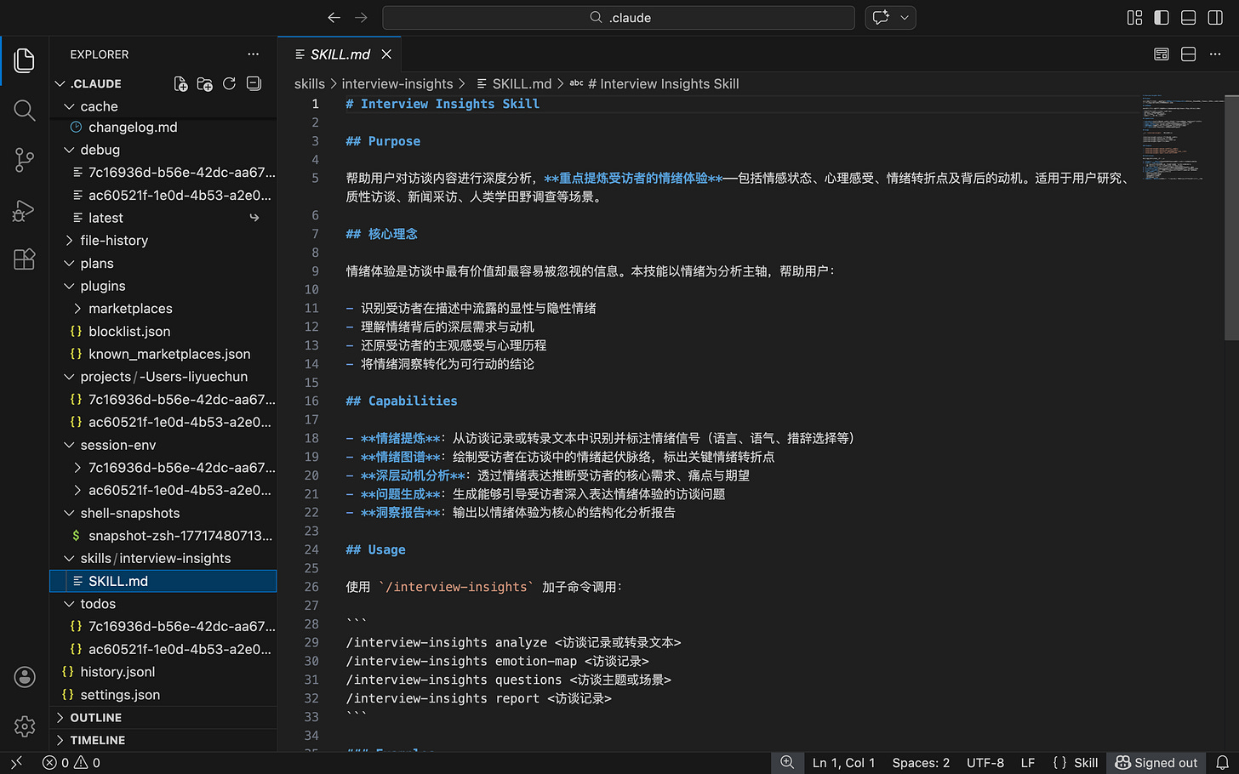Select the SKILL.md editor tab
Screen dimensions: 1239x774
(x=340, y=54)
